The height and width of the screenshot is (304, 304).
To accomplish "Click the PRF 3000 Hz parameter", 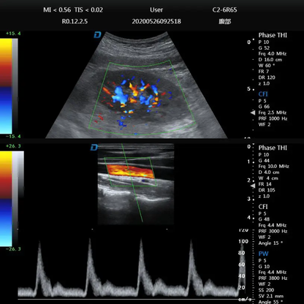I will click(273, 231).
